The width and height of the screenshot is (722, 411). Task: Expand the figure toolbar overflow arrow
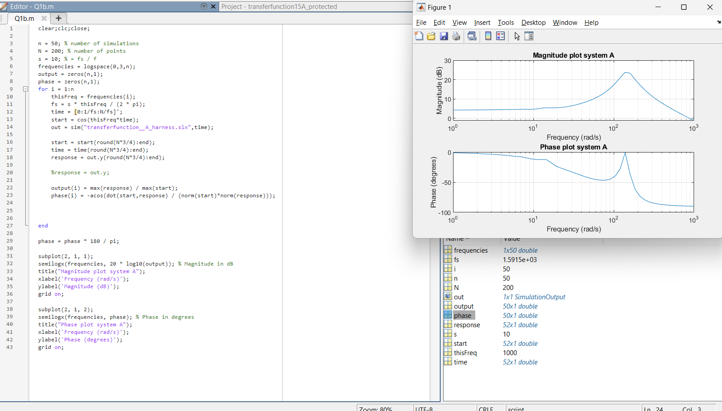[718, 22]
